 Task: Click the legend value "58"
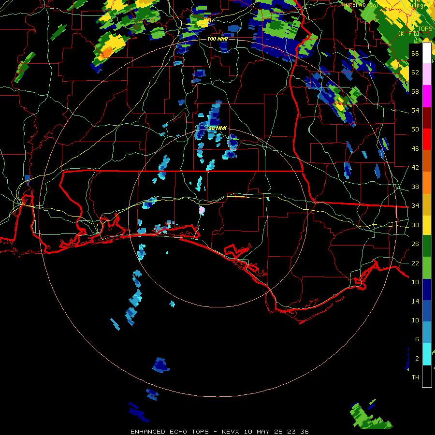[415, 91]
